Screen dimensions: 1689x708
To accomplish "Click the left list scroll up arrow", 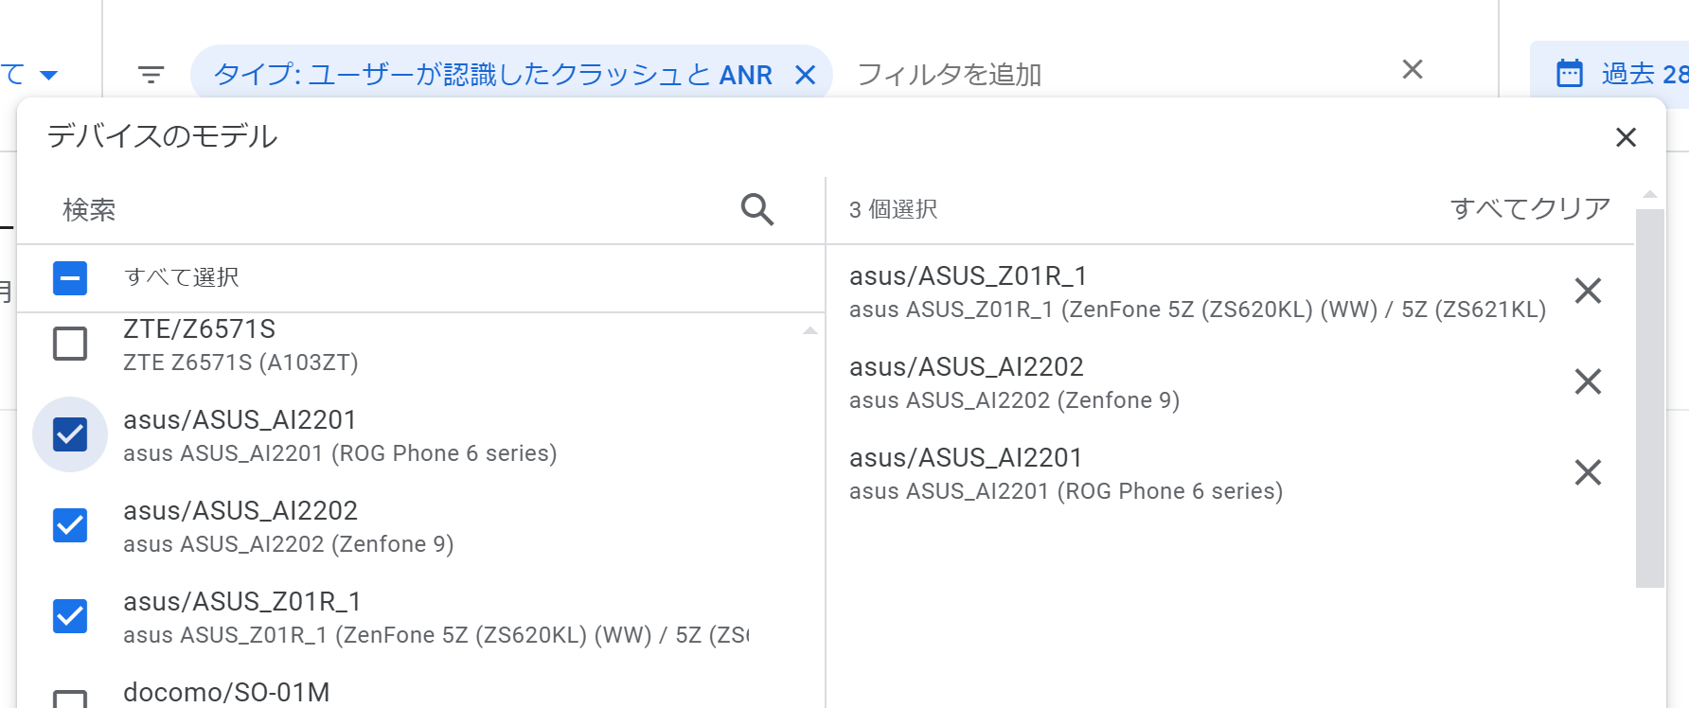I will point(810,330).
